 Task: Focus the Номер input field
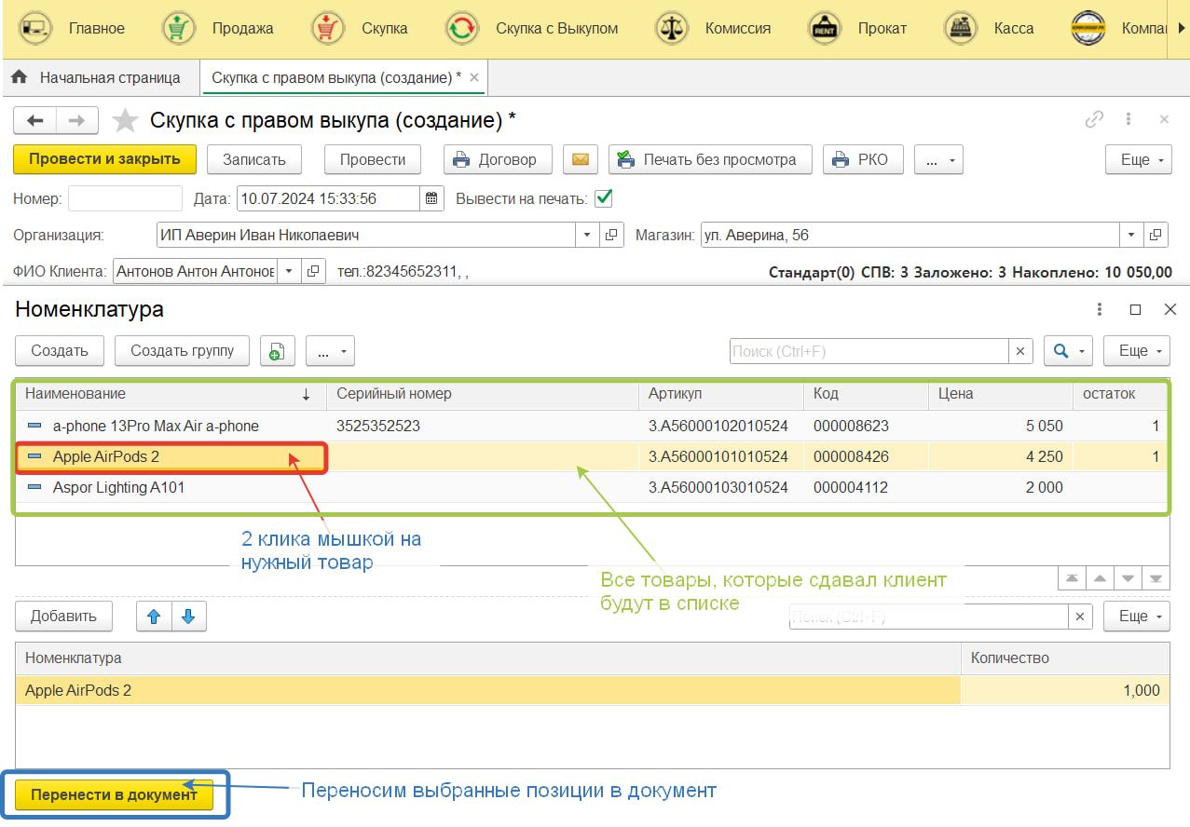tap(125, 198)
